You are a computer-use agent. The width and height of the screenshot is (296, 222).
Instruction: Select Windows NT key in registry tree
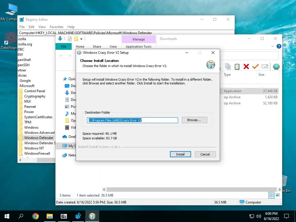[x=34, y=148]
